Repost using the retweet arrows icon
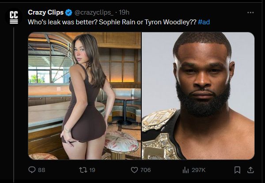265x183 pixels. (x=81, y=170)
